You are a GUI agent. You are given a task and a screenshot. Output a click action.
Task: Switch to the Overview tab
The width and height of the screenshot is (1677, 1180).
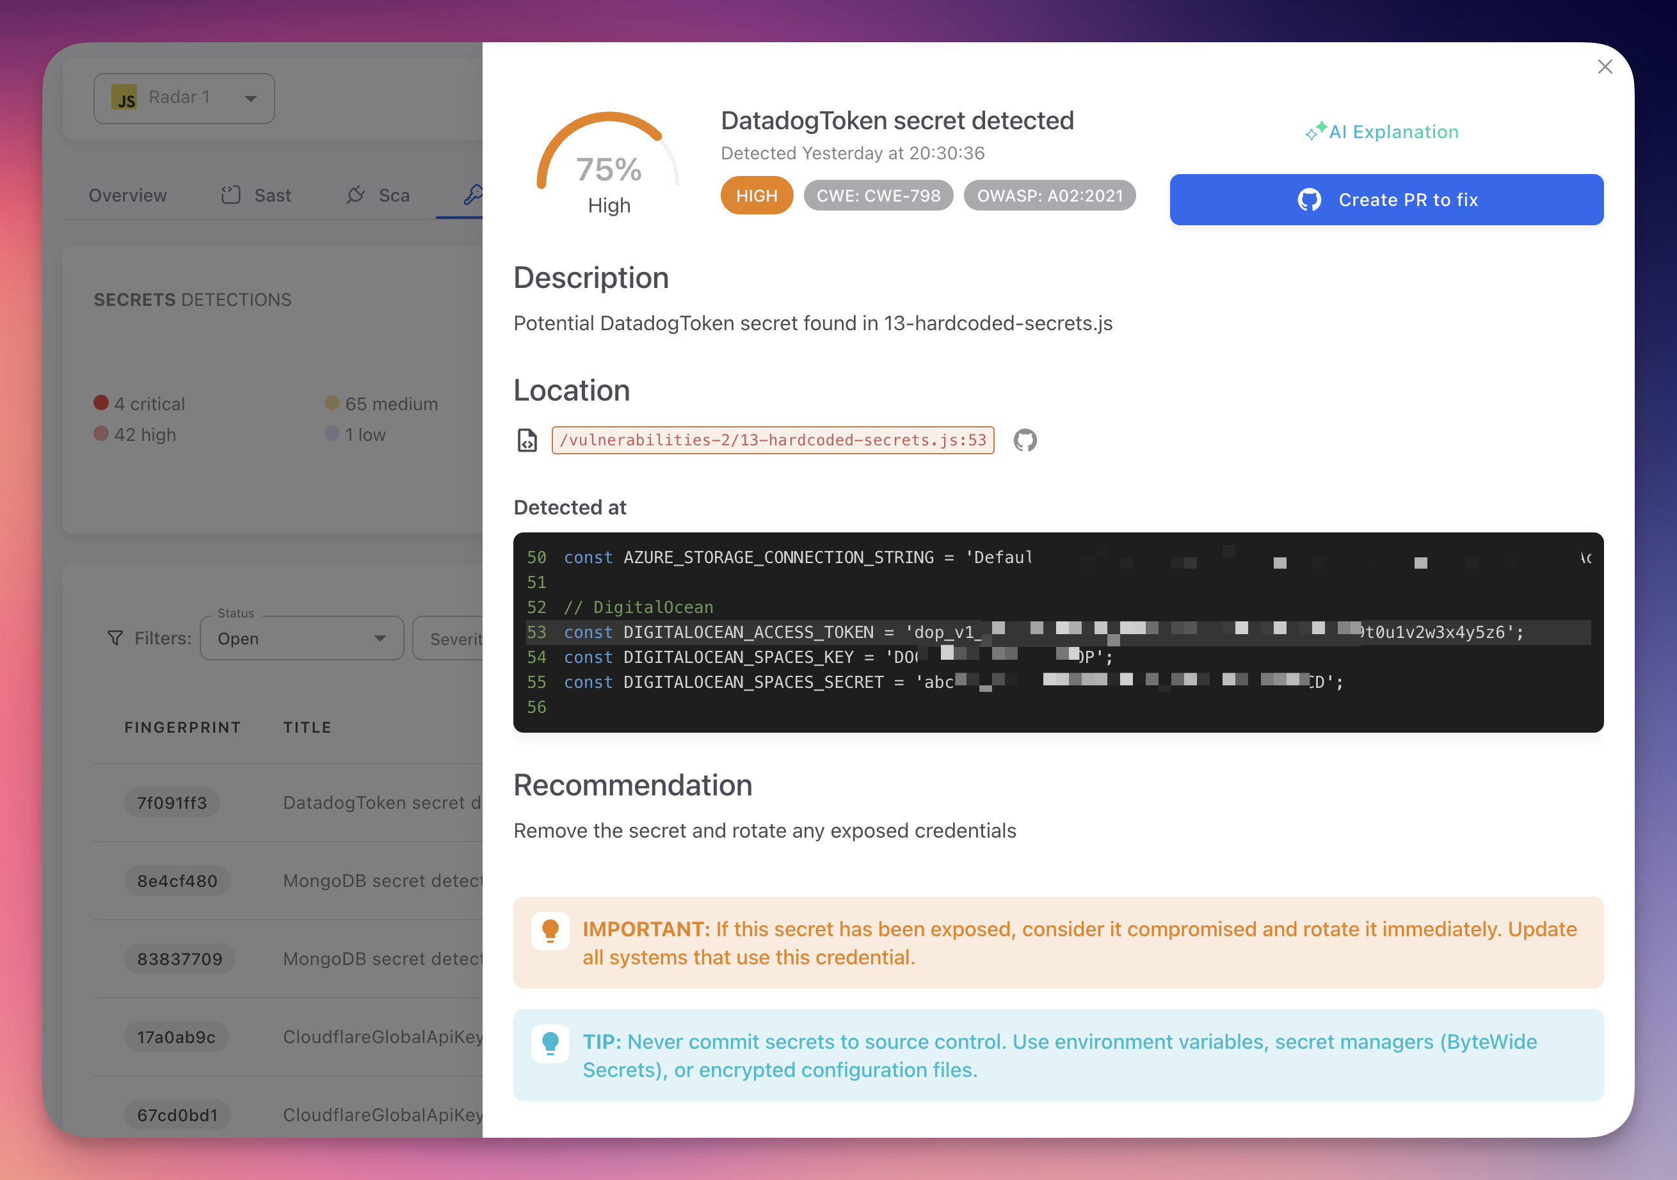coord(127,195)
